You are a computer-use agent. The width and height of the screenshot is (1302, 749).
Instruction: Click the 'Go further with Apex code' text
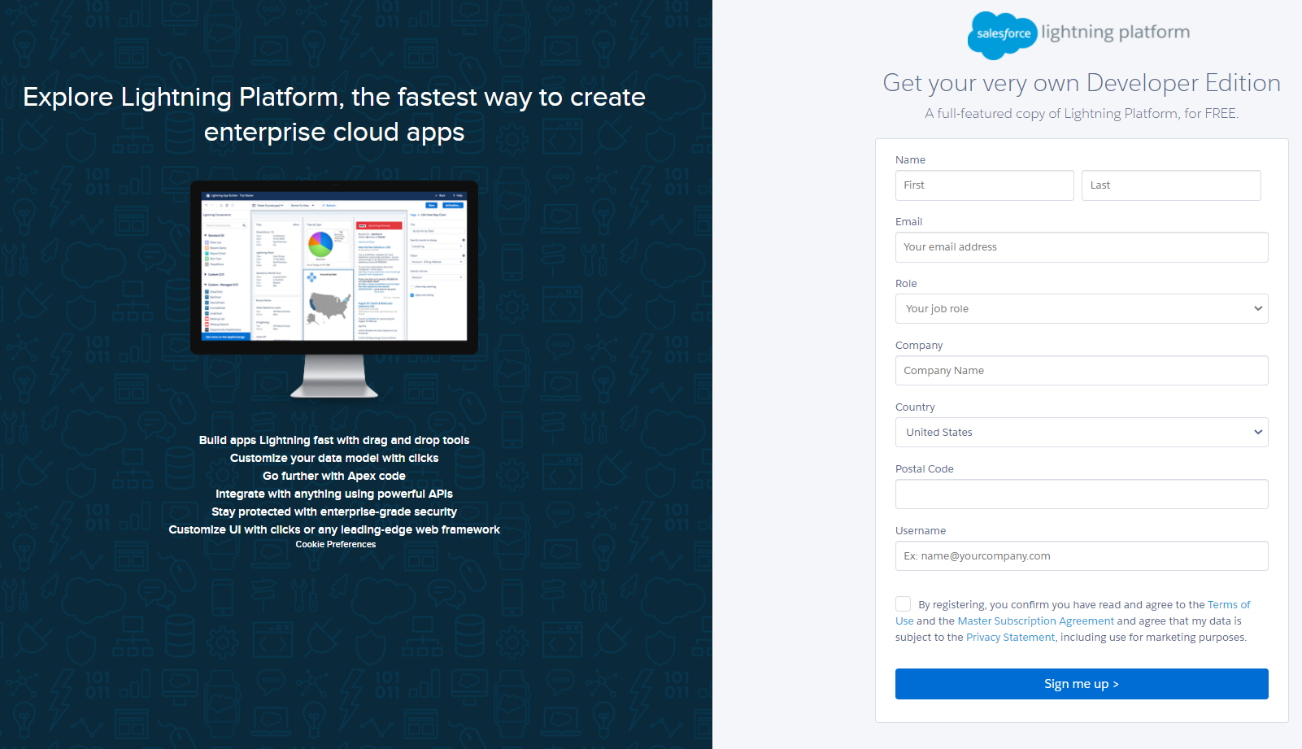(334, 477)
